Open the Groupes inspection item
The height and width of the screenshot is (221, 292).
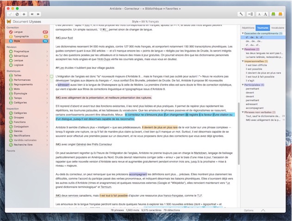point(28,118)
